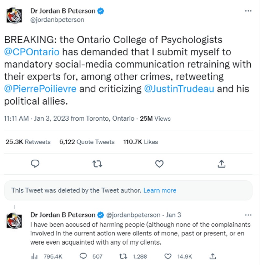Click the reply icon under main tweet
The image size is (260, 265).
[35, 164]
